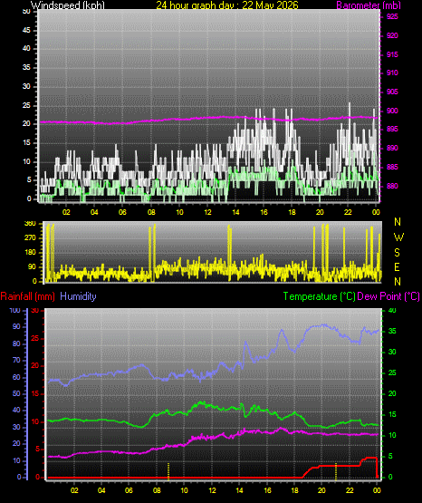
Task: Click the yellow dotted marker near hour 21
Action: [336, 471]
